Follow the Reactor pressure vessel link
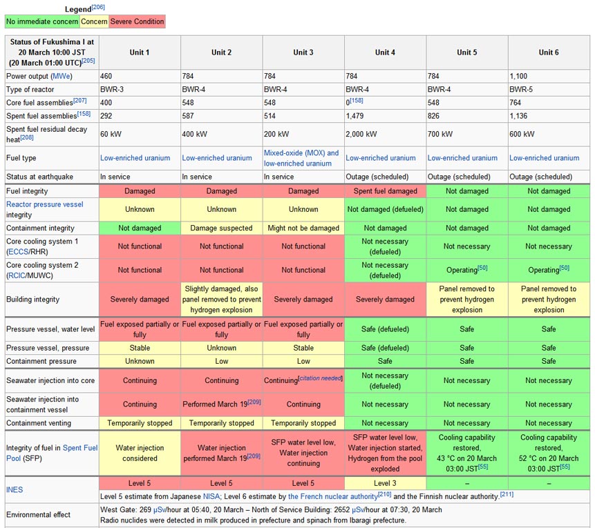 (45, 204)
